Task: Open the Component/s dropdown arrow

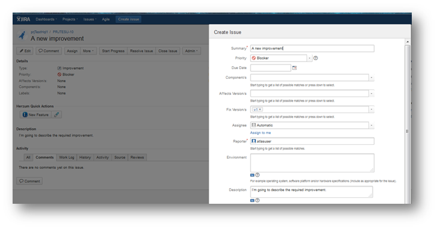Action: [x=371, y=78]
